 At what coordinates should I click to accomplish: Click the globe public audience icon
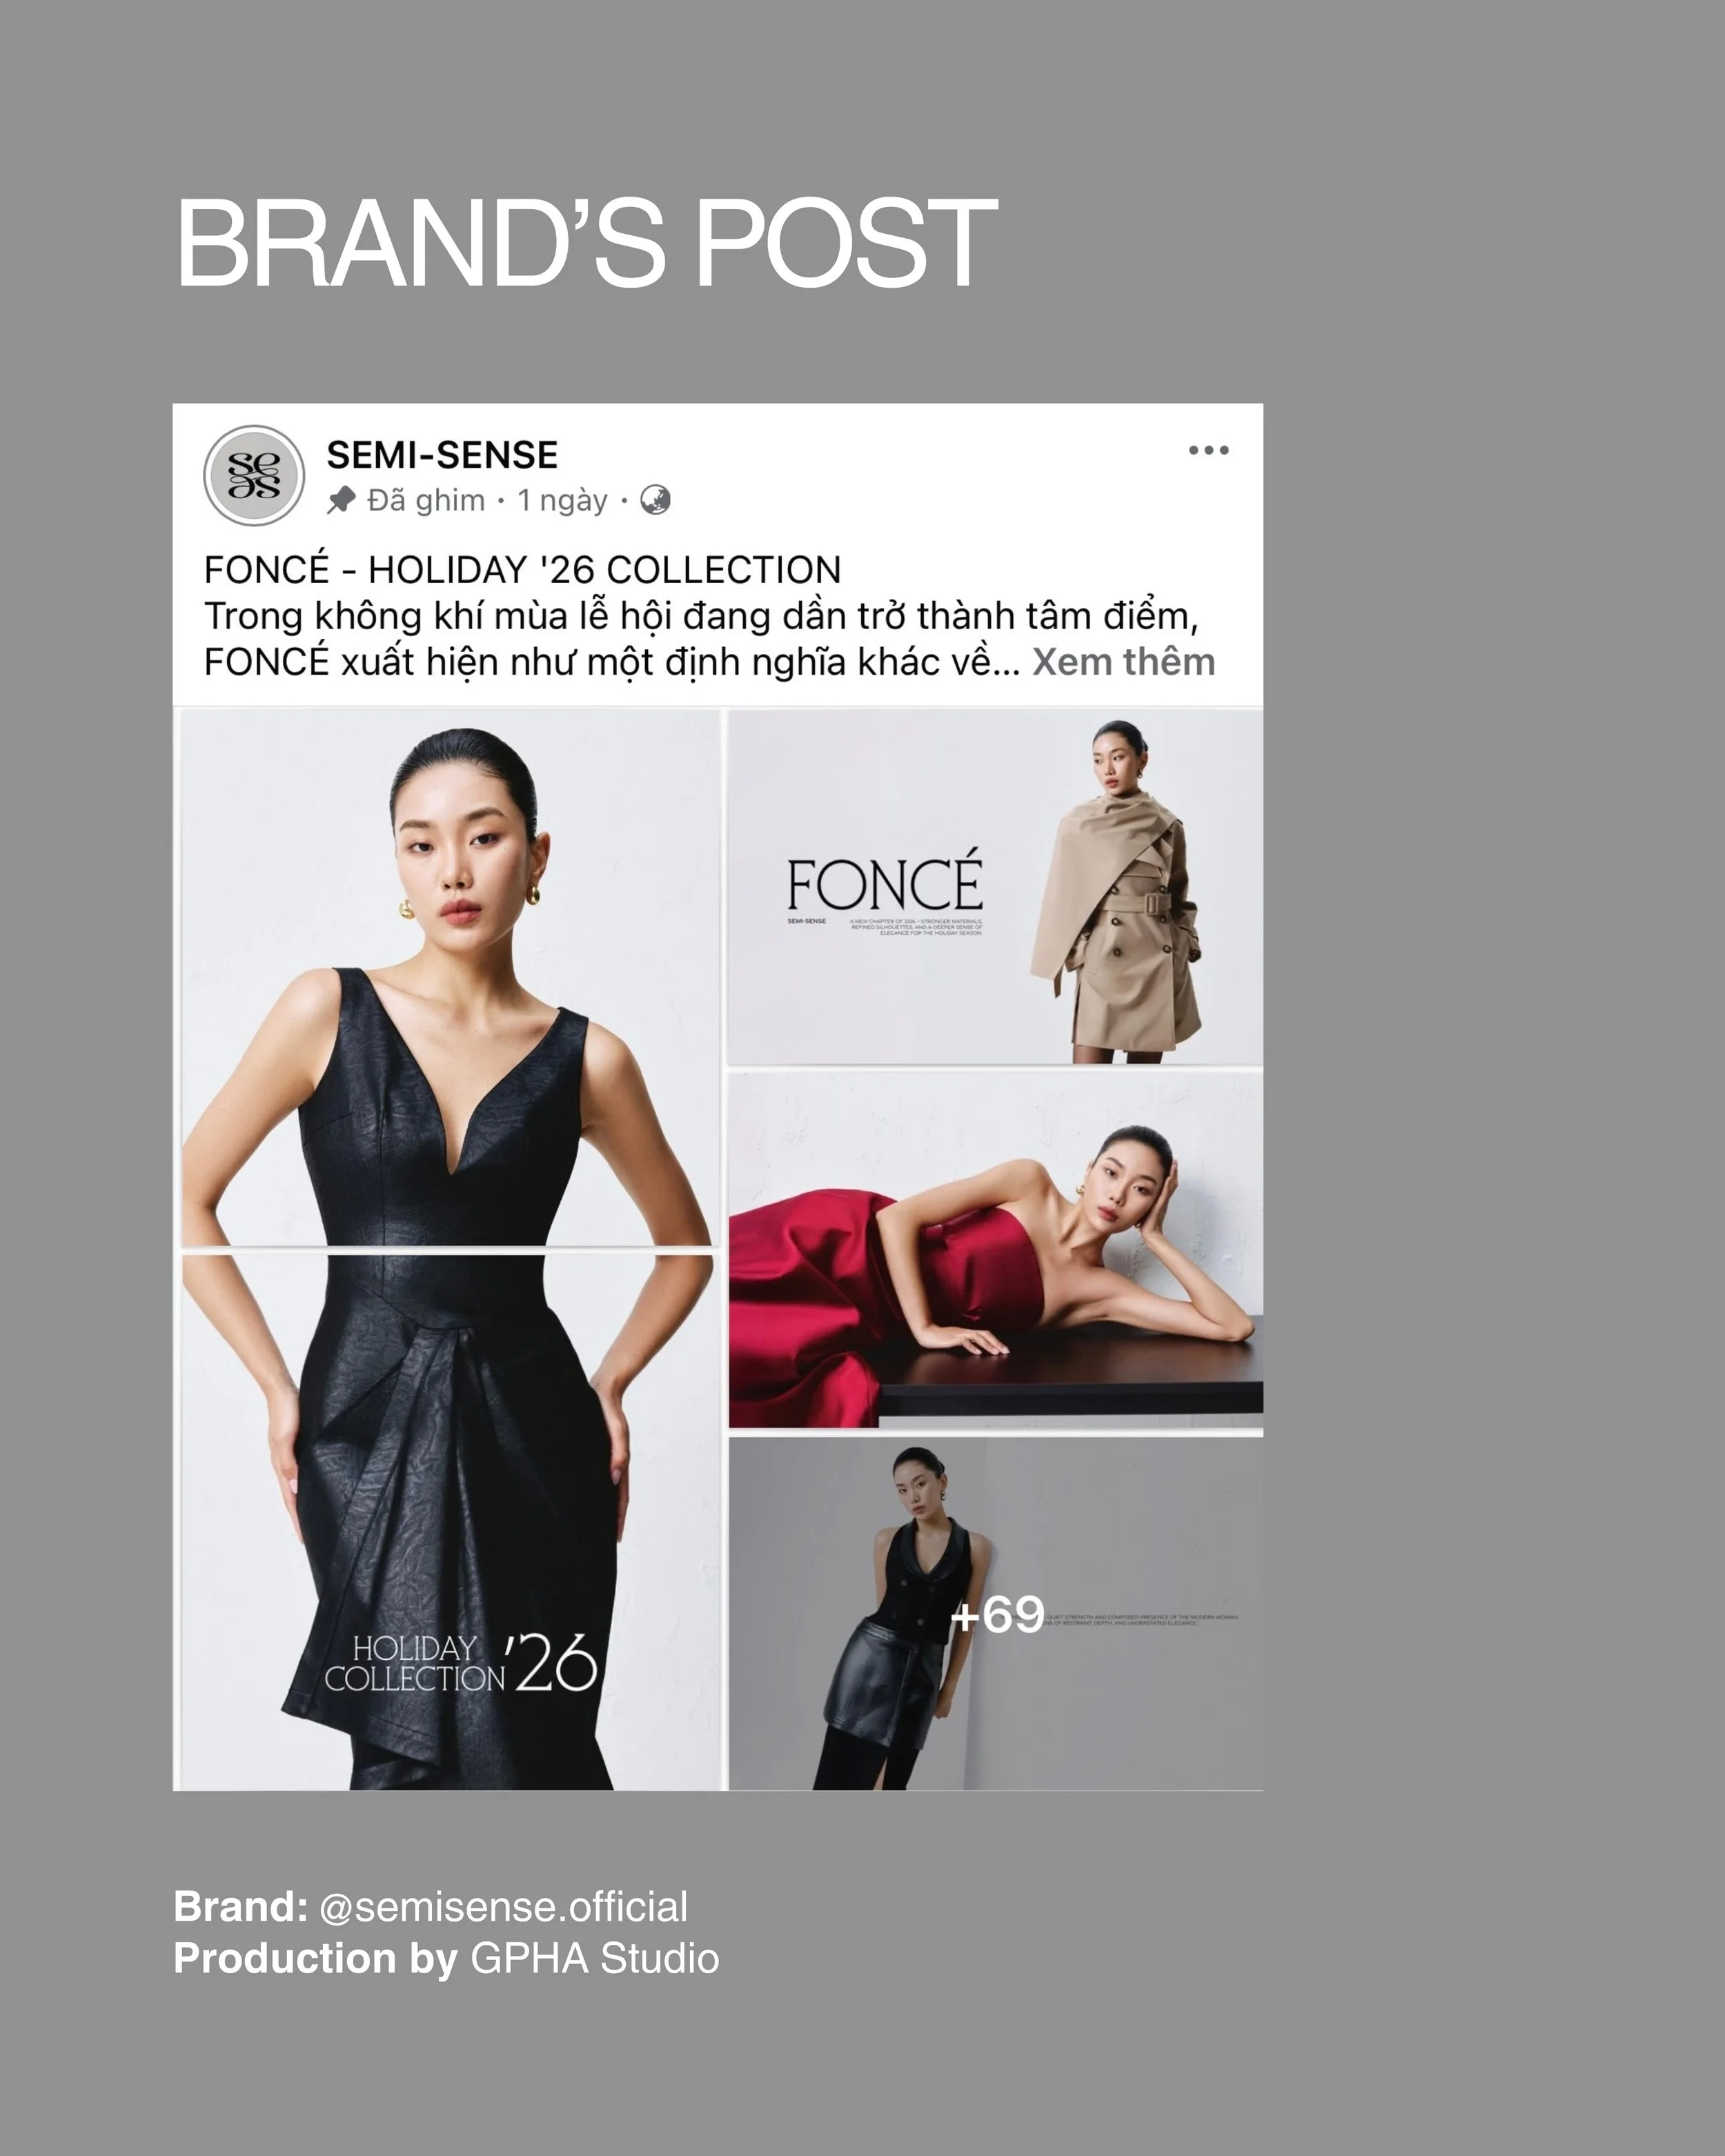(x=655, y=499)
